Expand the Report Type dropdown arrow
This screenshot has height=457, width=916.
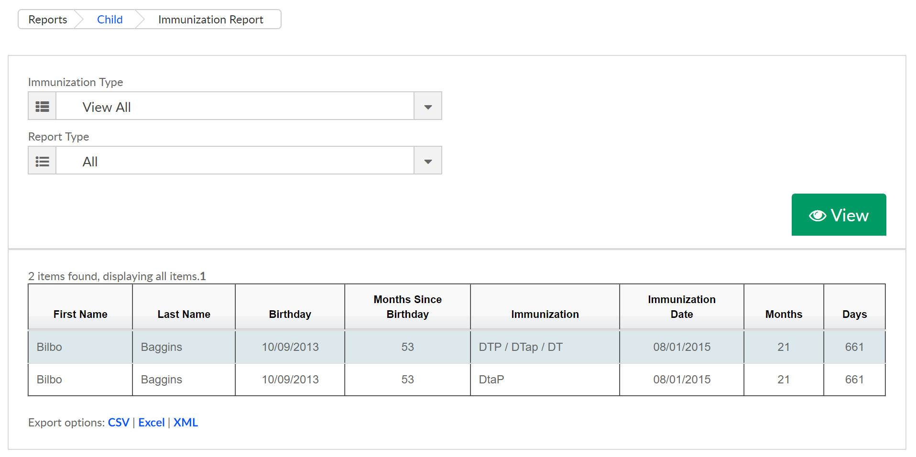pyautogui.click(x=427, y=161)
